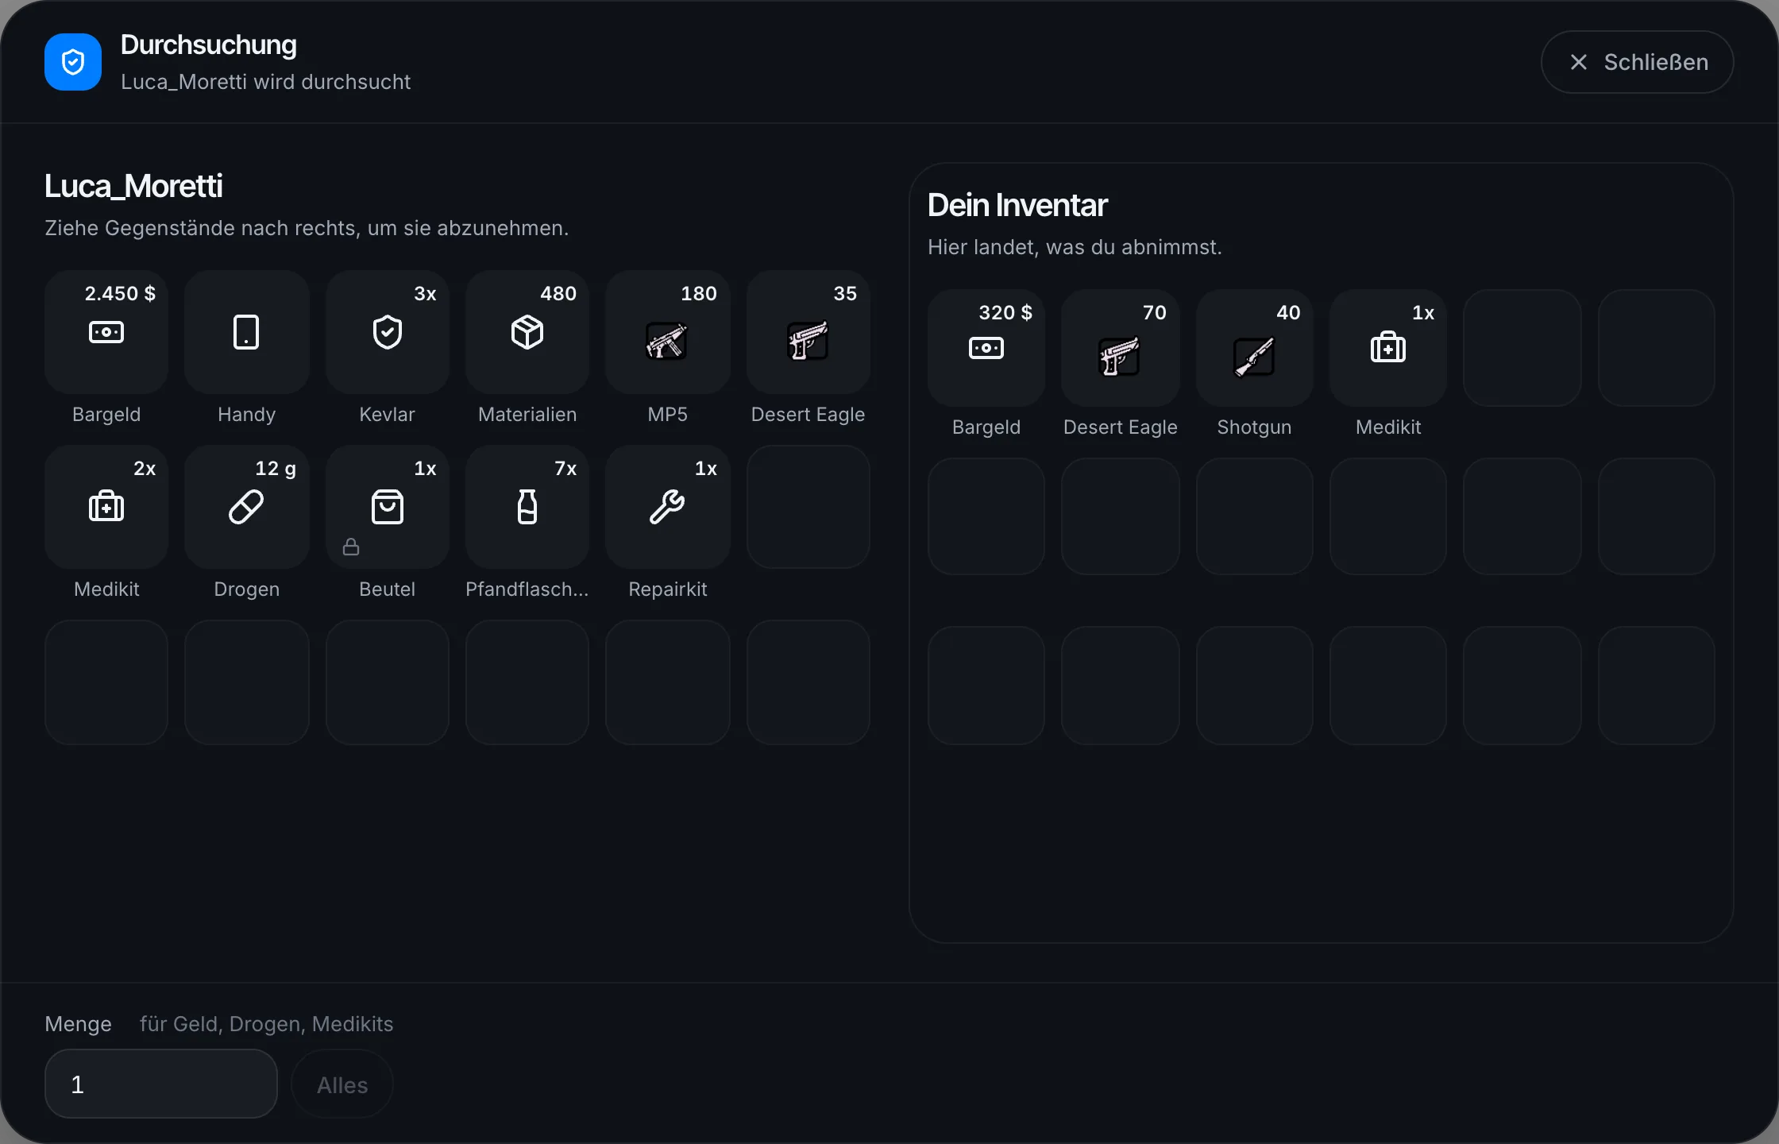This screenshot has width=1779, height=1144.
Task: Click the 'Luca_Moretti wird durchsucht' subtitle
Action: (x=266, y=82)
